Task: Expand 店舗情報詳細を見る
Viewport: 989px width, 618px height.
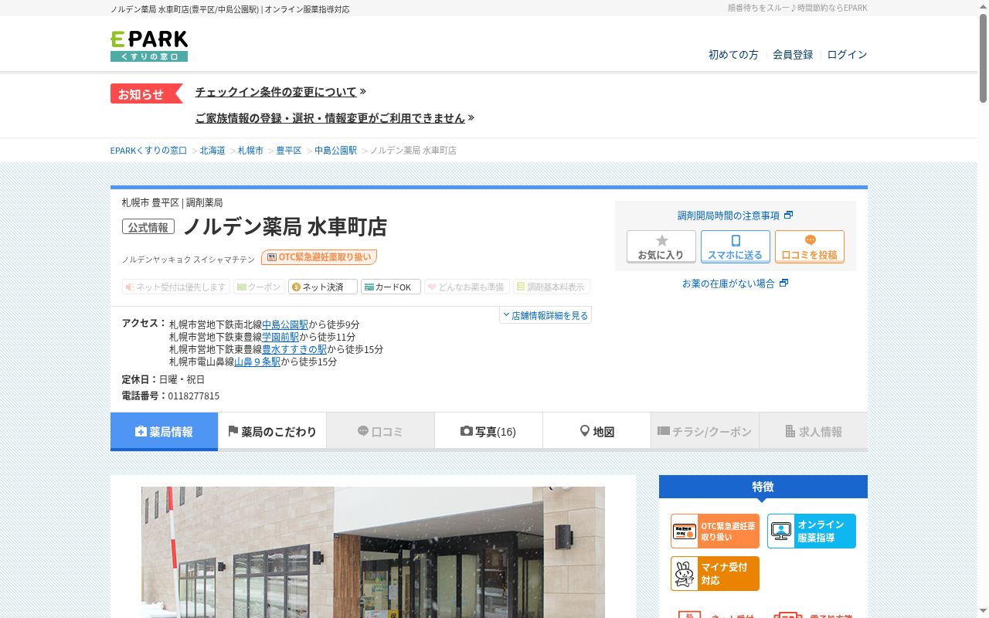Action: tap(545, 315)
